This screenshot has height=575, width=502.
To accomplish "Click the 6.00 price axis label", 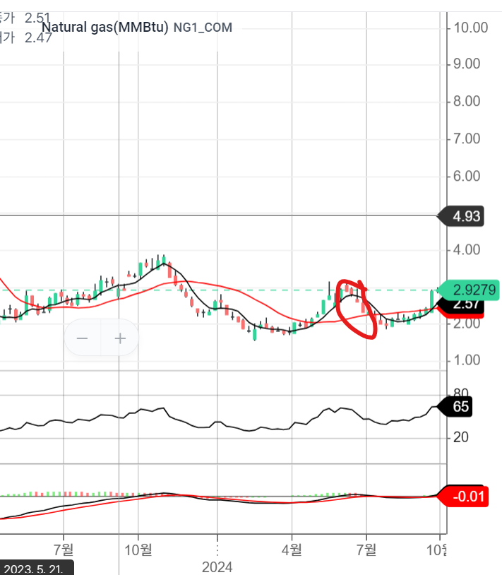I will tap(467, 176).
